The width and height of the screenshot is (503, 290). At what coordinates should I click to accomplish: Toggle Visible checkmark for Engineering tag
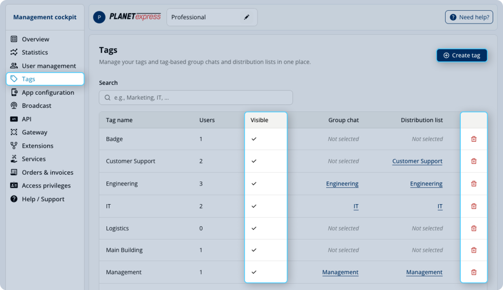coord(254,184)
